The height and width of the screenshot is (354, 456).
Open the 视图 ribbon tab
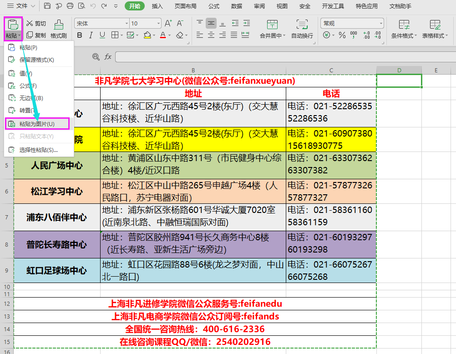(x=282, y=6)
